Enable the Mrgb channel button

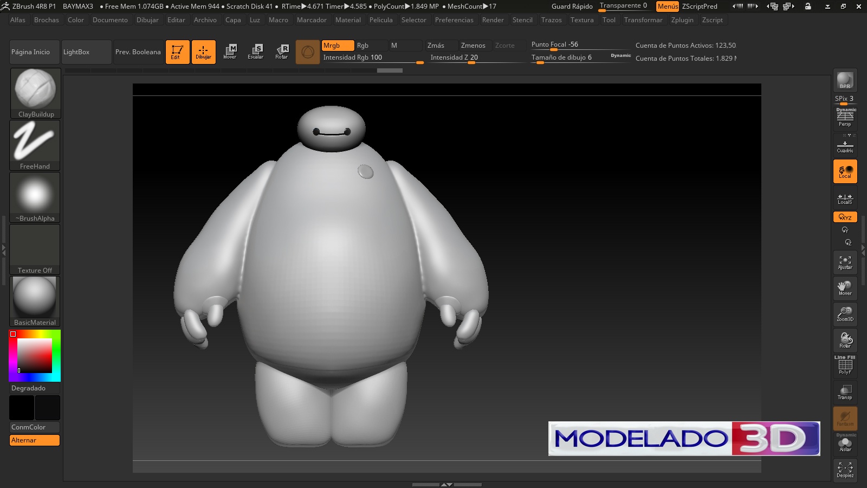pos(338,46)
